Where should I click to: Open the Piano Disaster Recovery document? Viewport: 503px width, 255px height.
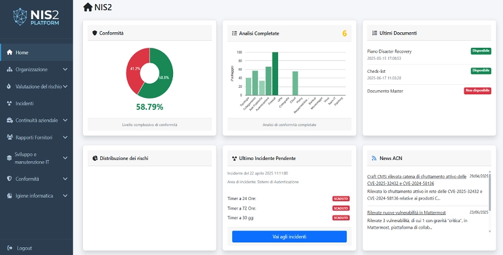tap(389, 51)
